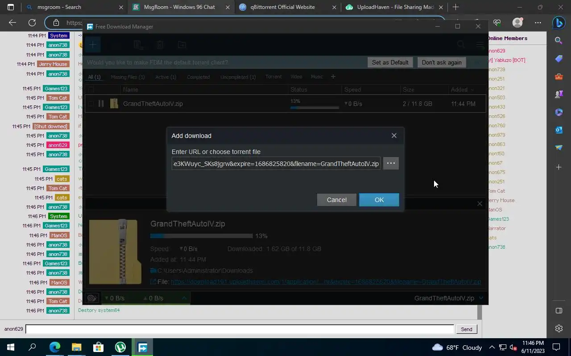Expand GrandTheftAutoIV.zip dropdown in FDM status bar
571x356 pixels.
click(x=481, y=298)
